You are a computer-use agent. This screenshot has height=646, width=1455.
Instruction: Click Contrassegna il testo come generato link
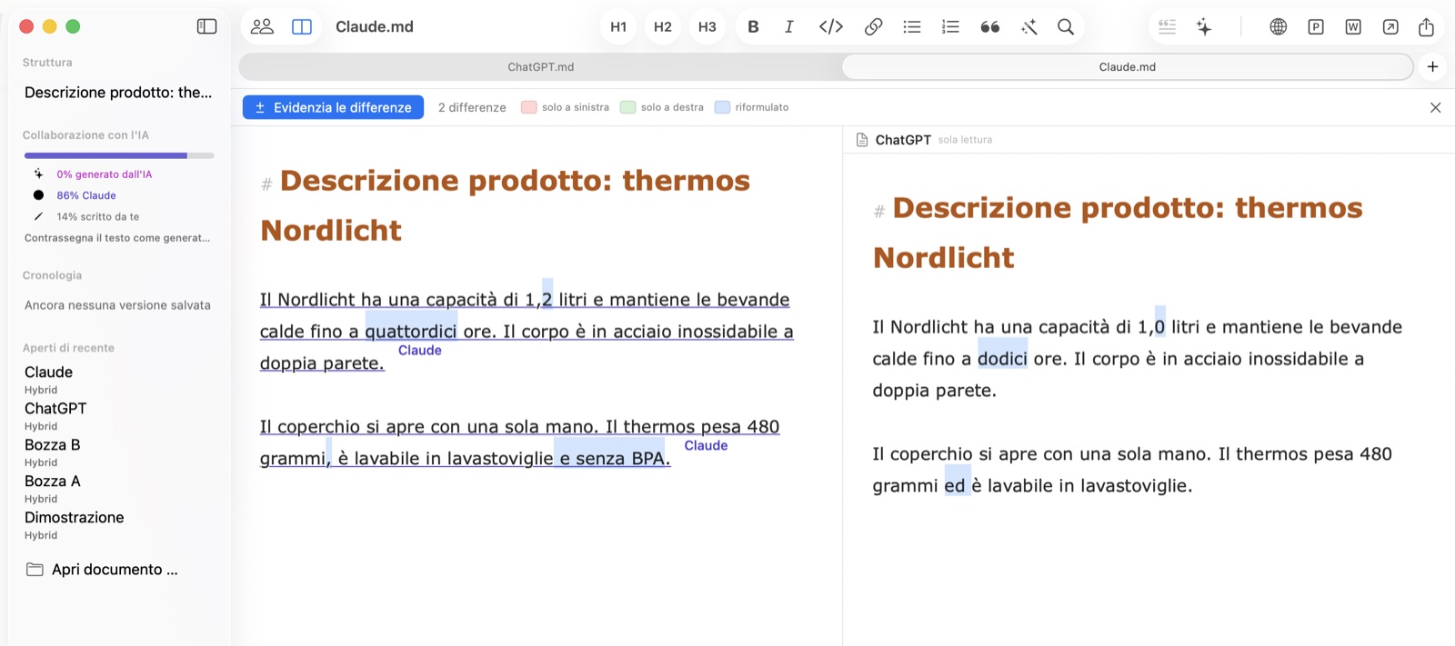(x=117, y=238)
